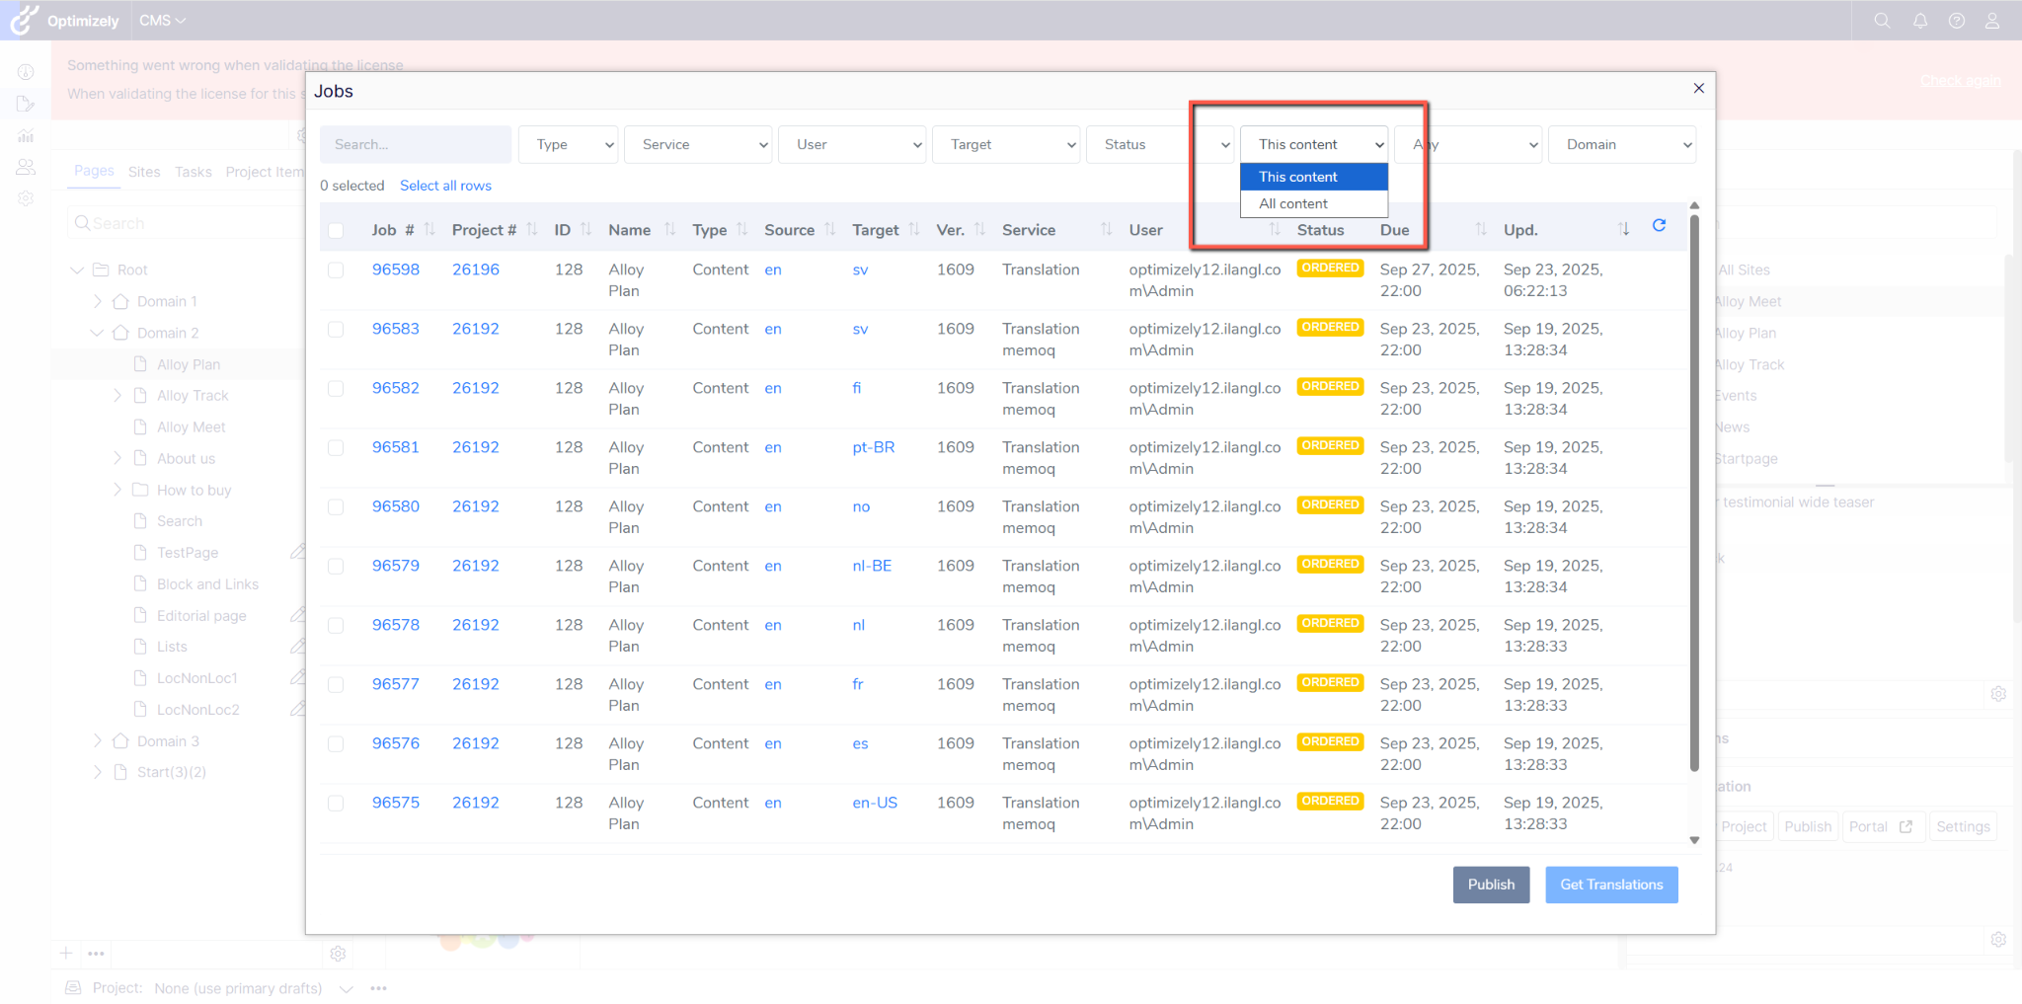Click the add plus icon below page tree
This screenshot has height=1004, width=2022.
coord(66,954)
